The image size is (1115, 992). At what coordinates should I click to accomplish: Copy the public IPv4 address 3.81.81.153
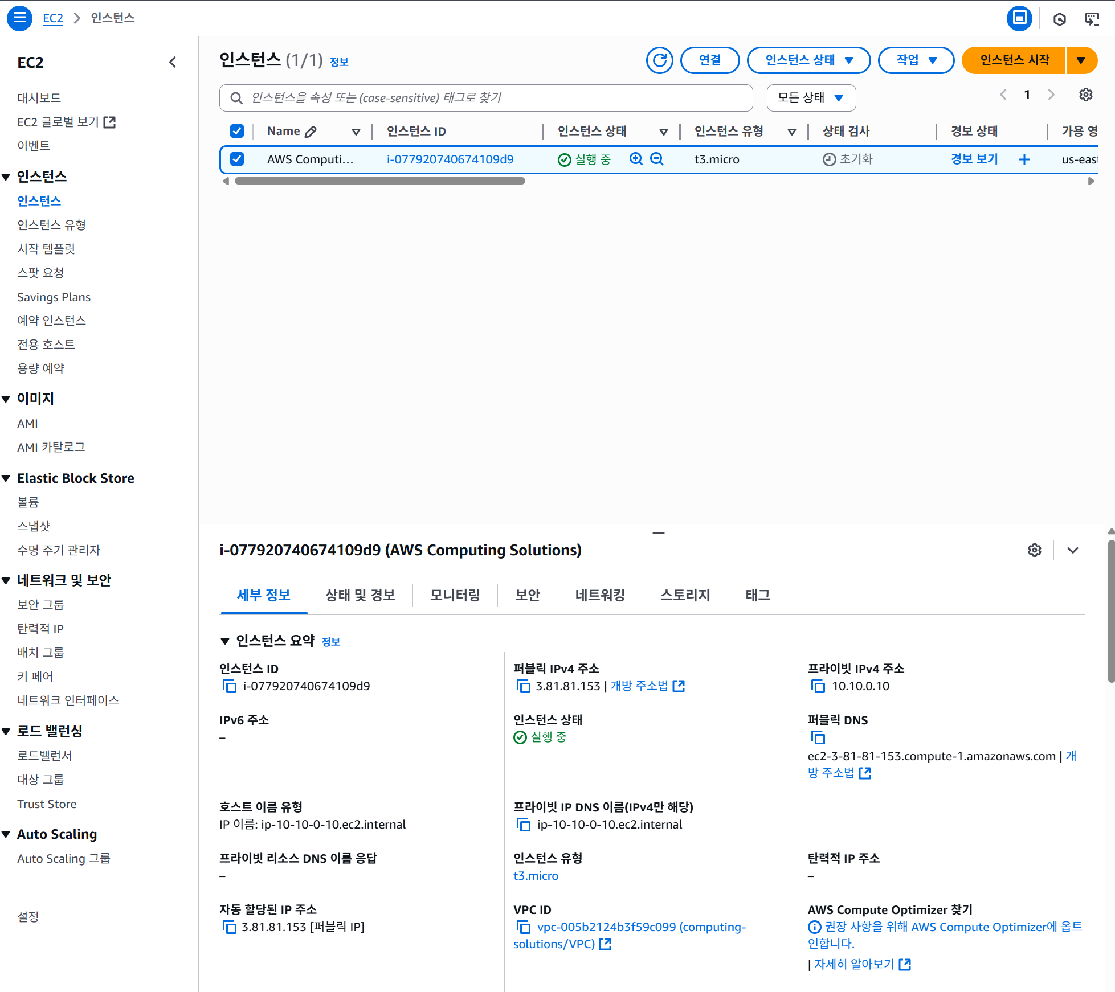[x=522, y=686]
